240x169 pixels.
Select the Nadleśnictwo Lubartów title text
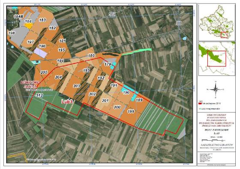click(217, 145)
